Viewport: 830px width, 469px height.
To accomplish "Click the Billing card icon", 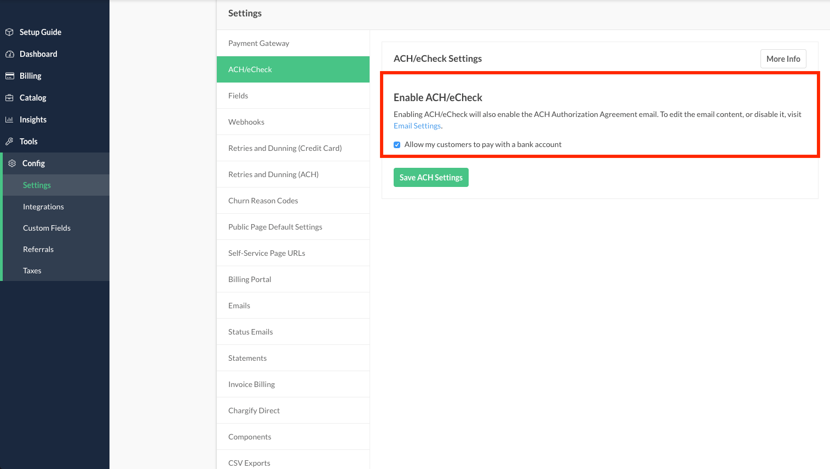I will click(x=9, y=76).
